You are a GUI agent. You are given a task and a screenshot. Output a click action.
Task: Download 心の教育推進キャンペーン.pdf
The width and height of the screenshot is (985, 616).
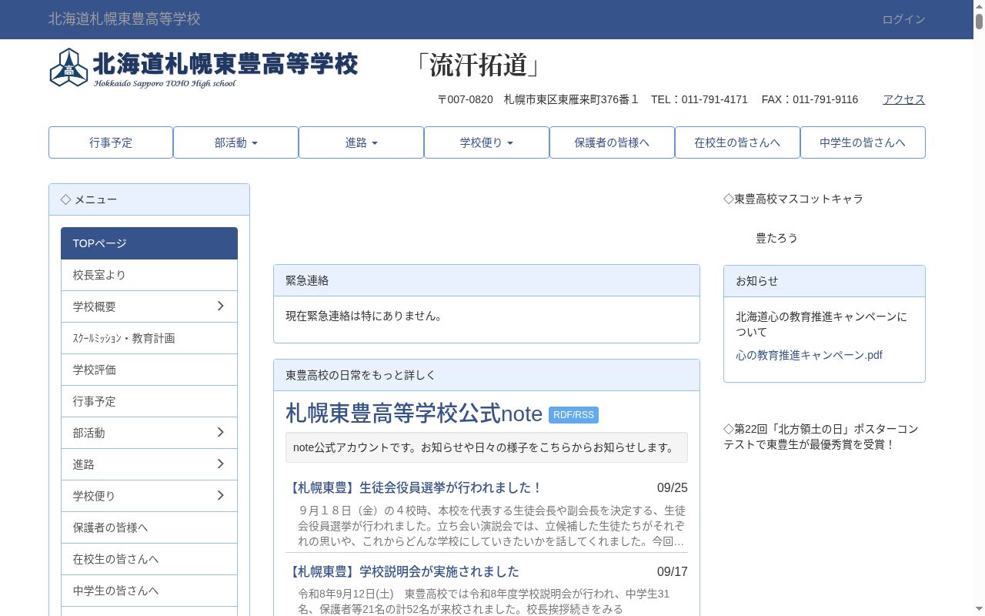click(x=809, y=355)
